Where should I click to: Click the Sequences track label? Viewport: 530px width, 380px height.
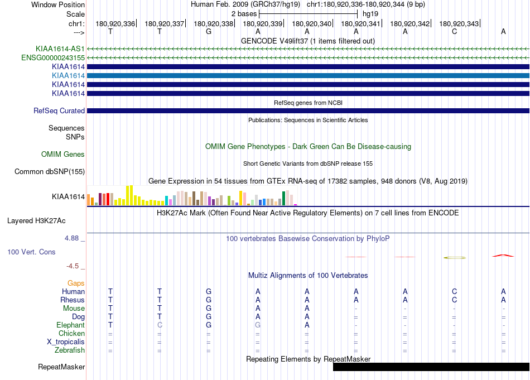coord(66,128)
